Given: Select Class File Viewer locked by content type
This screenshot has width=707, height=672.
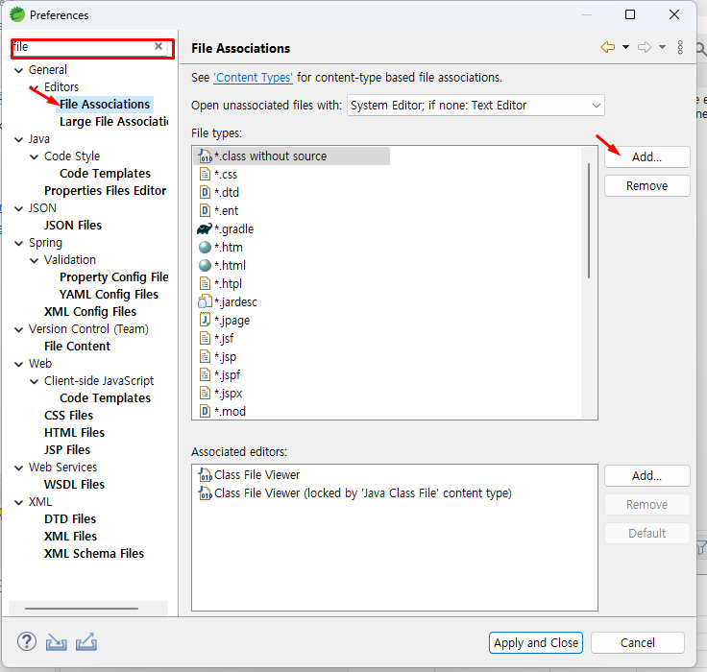Looking at the screenshot, I should 354,493.
